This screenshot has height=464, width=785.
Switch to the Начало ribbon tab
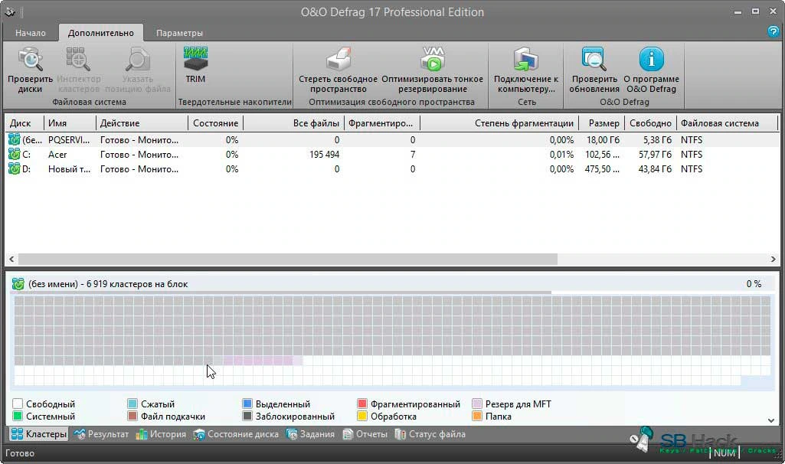[x=30, y=33]
